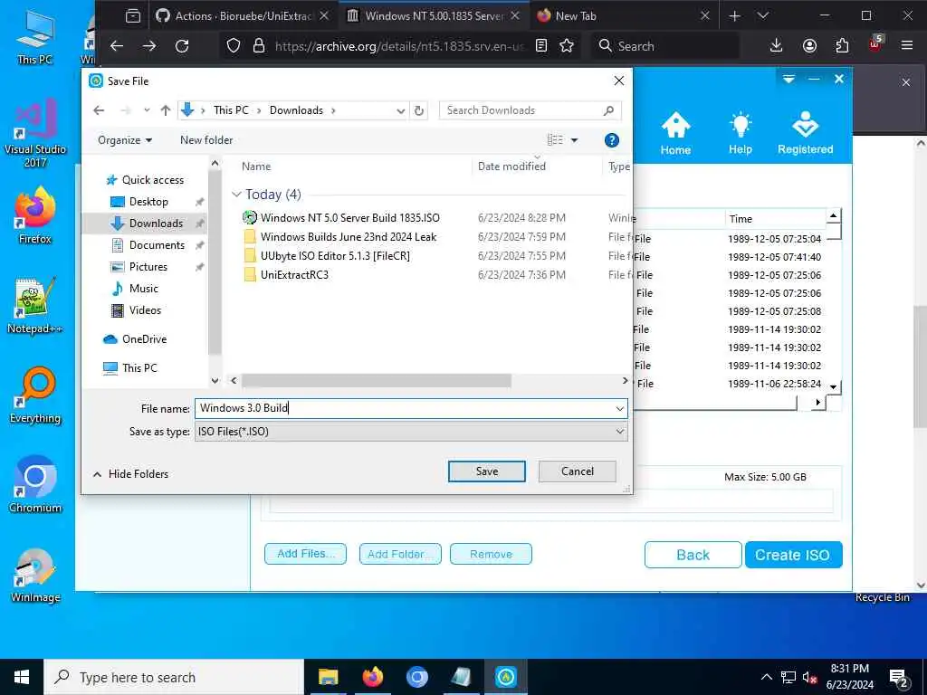Click Create ISO button
This screenshot has width=927, height=695.
pos(793,555)
